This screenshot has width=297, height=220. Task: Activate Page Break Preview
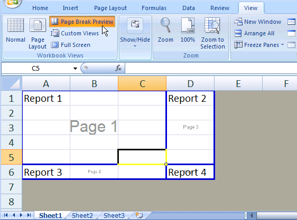(x=82, y=22)
